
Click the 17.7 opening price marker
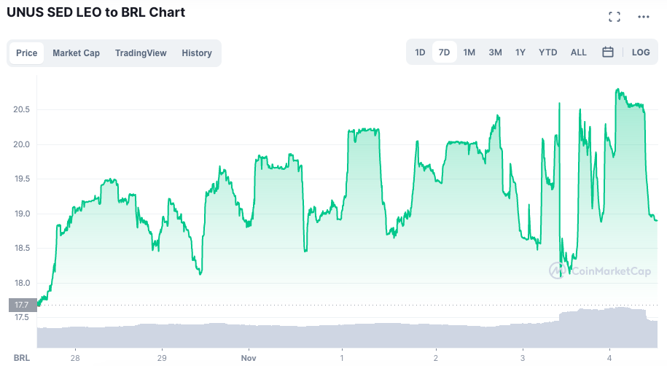pos(23,305)
